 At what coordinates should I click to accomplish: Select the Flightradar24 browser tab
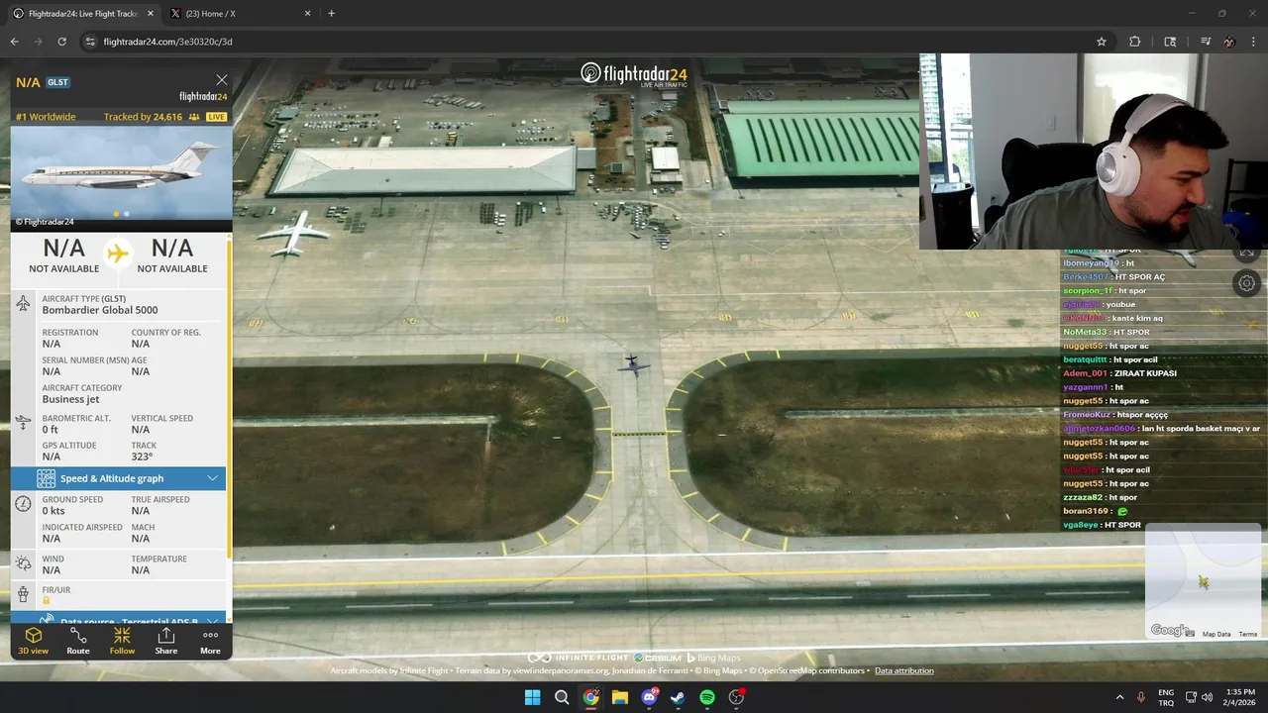(81, 14)
